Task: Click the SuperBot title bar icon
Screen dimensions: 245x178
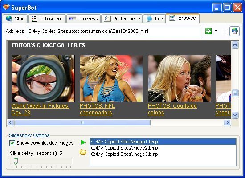Action: pos(6,7)
